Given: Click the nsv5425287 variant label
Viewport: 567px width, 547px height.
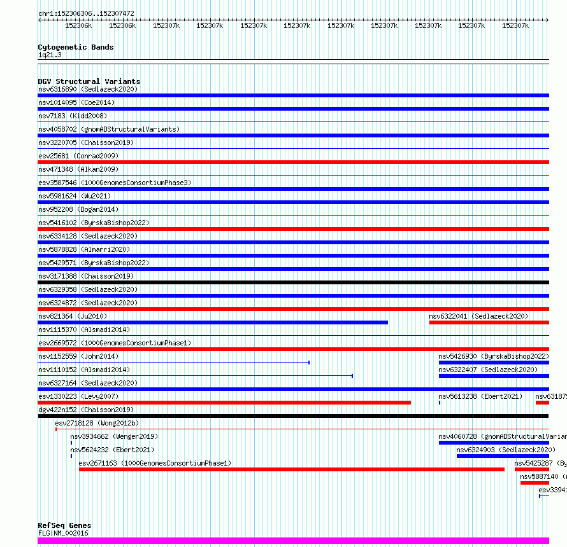Looking at the screenshot, I should (540, 463).
